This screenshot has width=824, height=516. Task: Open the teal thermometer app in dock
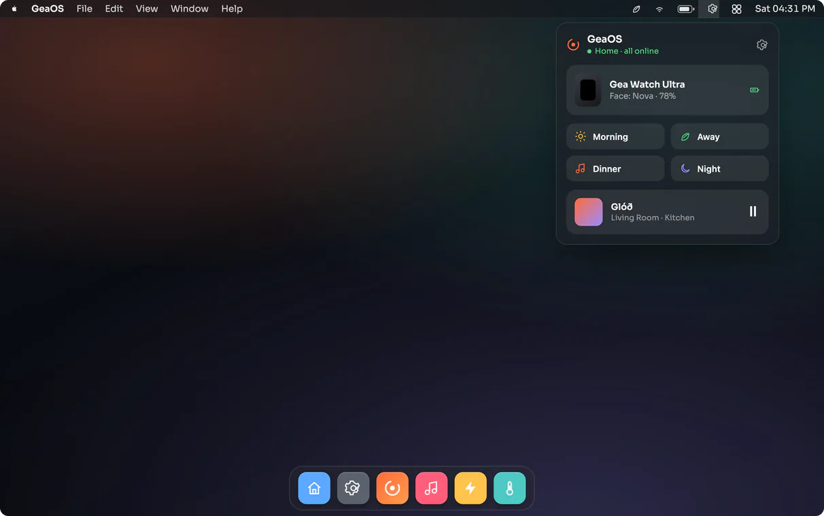[x=509, y=488]
